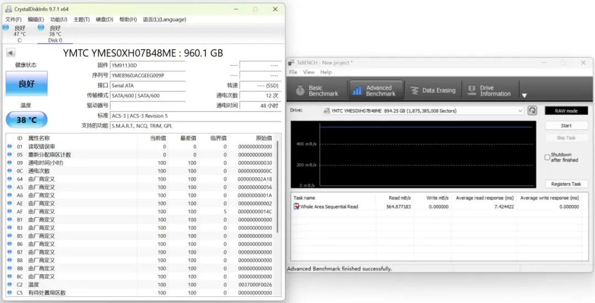Click the Drive Information icon
595x303 pixels.
472,90
